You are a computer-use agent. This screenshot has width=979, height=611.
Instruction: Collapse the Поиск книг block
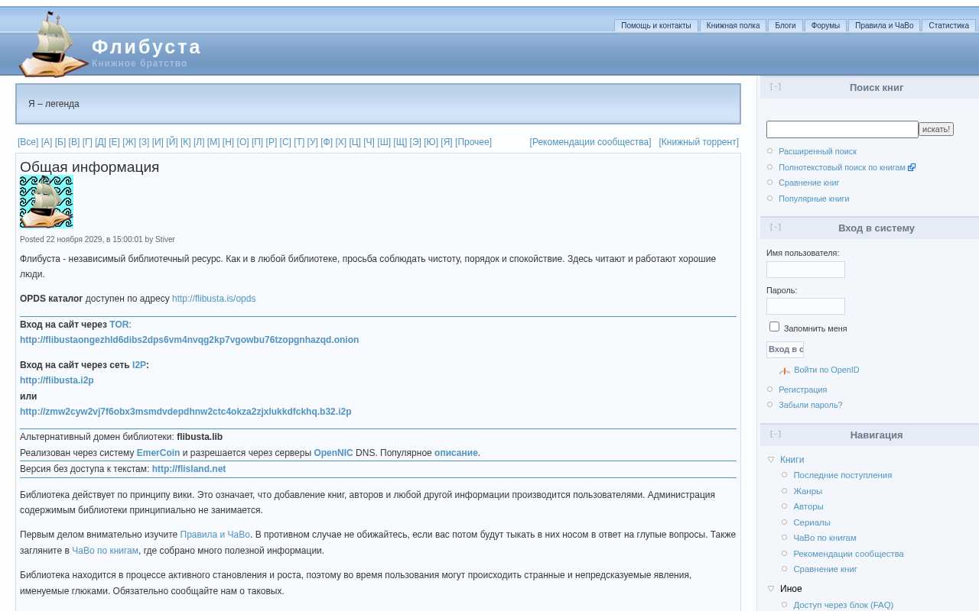click(776, 87)
